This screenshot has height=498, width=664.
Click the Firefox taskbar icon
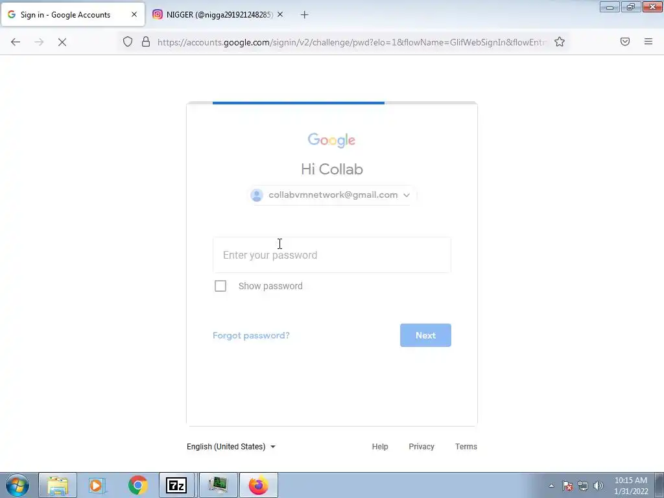point(259,485)
